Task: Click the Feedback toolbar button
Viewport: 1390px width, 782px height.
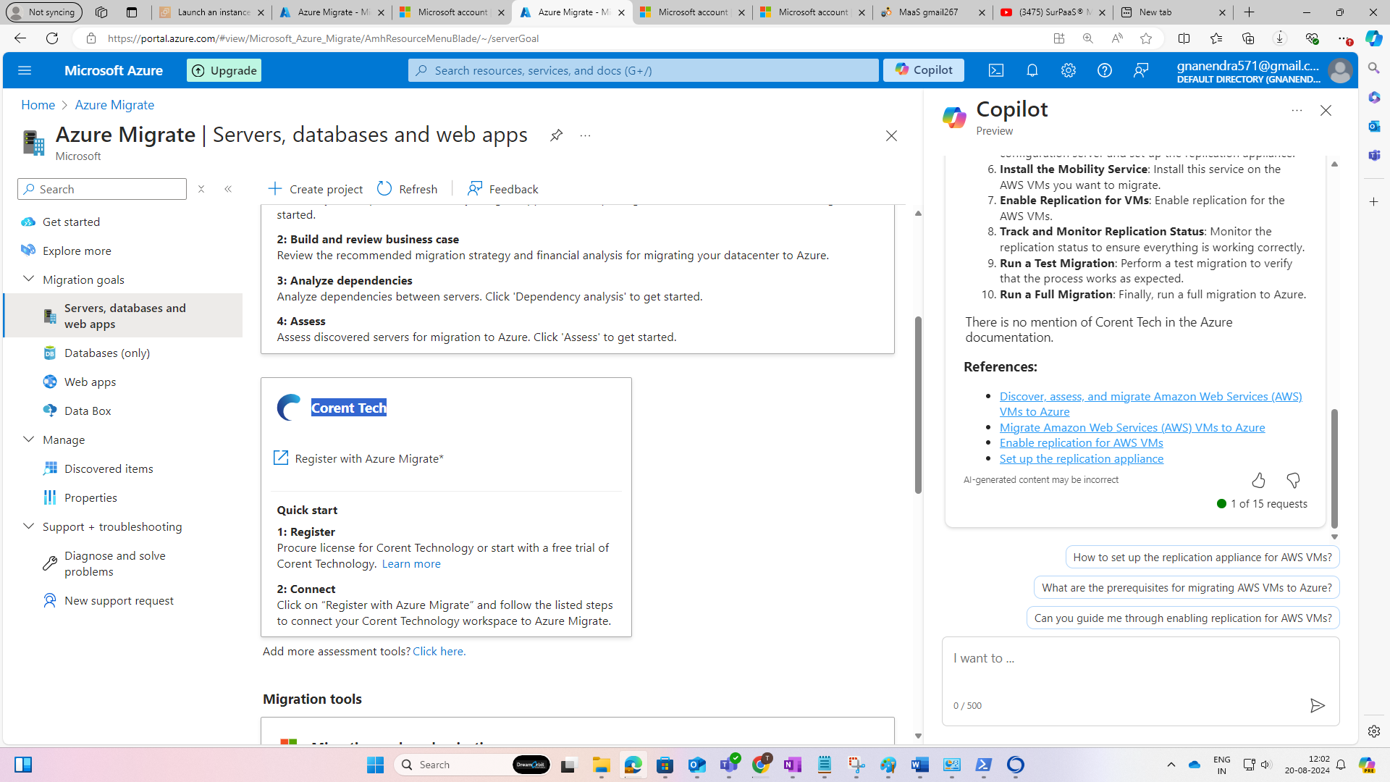Action: [503, 189]
